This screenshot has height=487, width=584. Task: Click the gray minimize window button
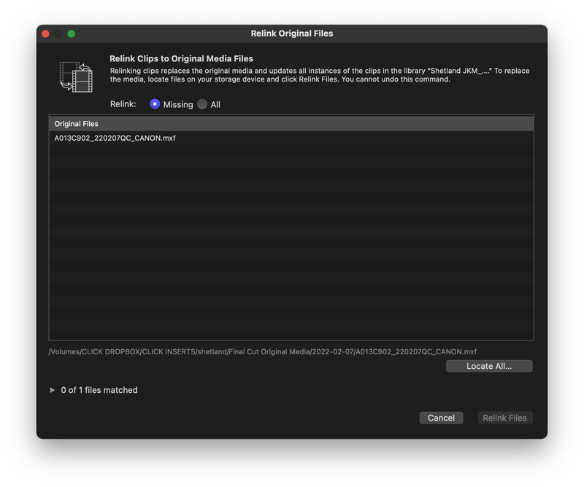[x=58, y=34]
